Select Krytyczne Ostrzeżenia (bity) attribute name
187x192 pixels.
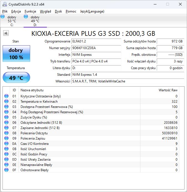point(41,96)
